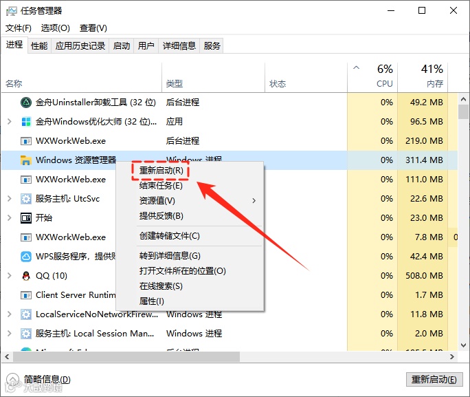
Task: Click the 应用 type of 金舟Windows优化大师
Action: point(174,122)
